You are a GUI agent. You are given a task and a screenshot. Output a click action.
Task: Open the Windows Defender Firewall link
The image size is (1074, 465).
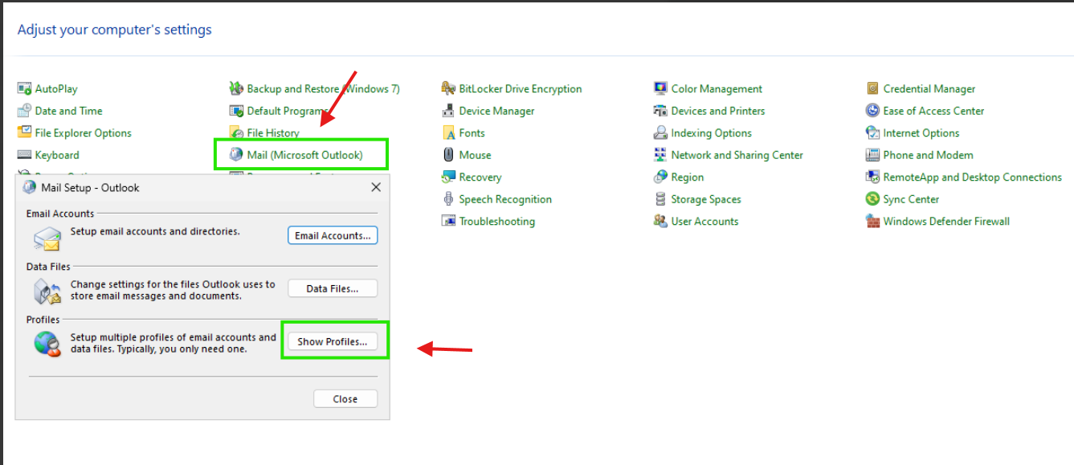click(946, 222)
